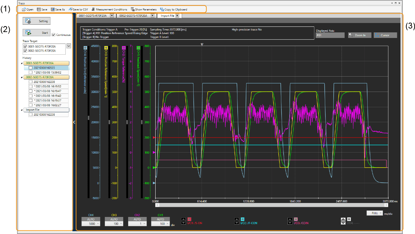Click the Zoom In button
This screenshot has height=234, width=415.
(360, 36)
